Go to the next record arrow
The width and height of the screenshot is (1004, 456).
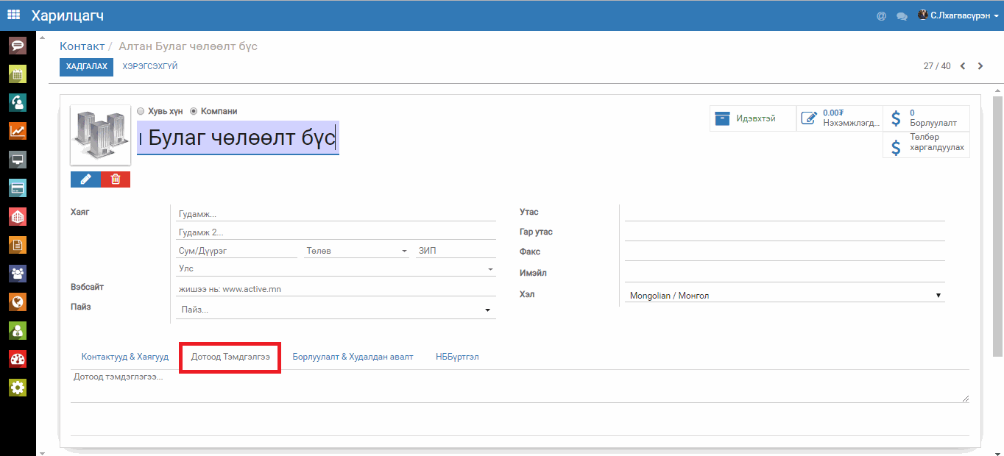[980, 66]
